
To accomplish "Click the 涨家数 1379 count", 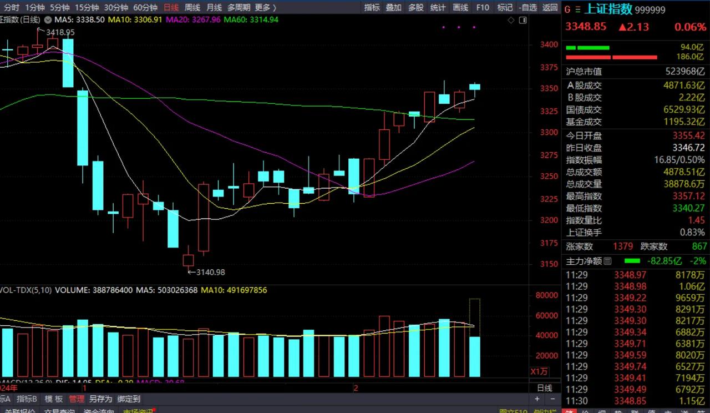I will pyautogui.click(x=623, y=246).
